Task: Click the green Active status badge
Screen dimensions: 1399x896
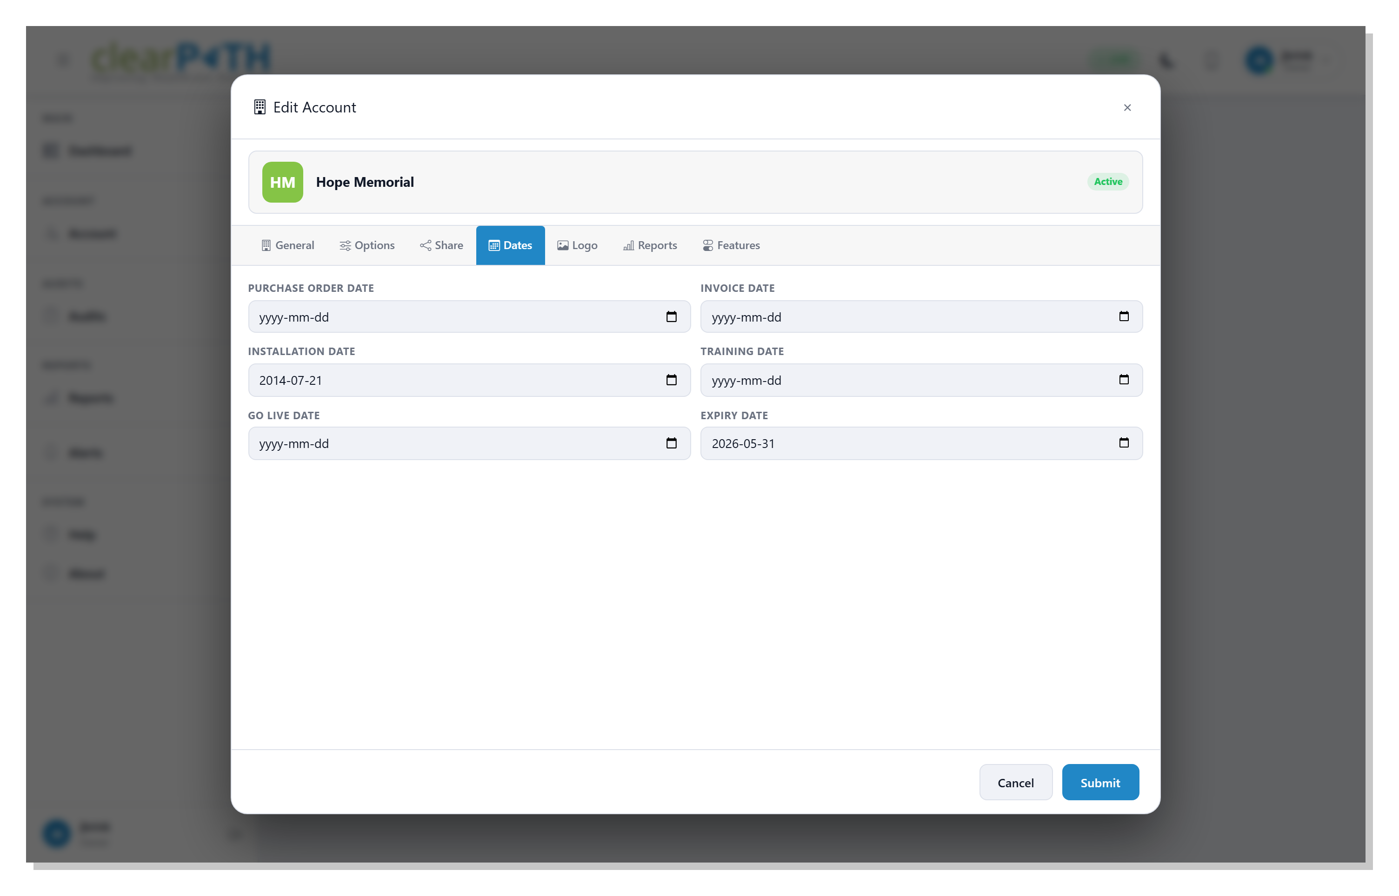Action: [x=1107, y=182]
